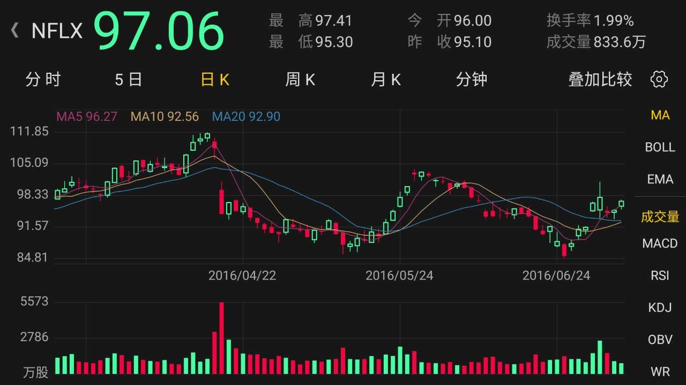
Task: Select the 5日 chart tab
Action: click(128, 80)
